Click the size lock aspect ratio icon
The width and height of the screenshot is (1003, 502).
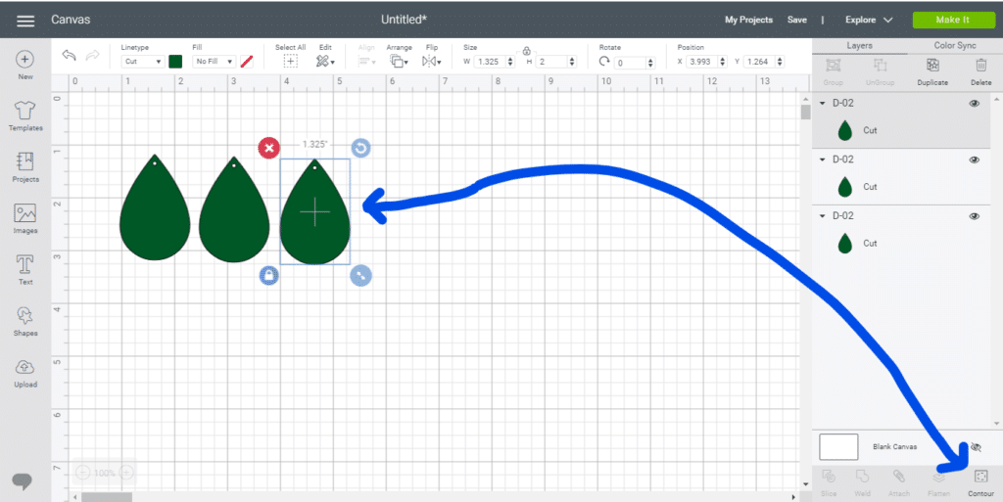(x=526, y=51)
